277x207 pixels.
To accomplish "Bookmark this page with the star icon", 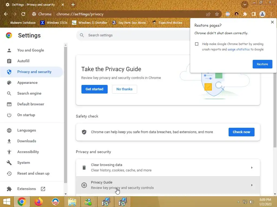I will (x=217, y=14).
